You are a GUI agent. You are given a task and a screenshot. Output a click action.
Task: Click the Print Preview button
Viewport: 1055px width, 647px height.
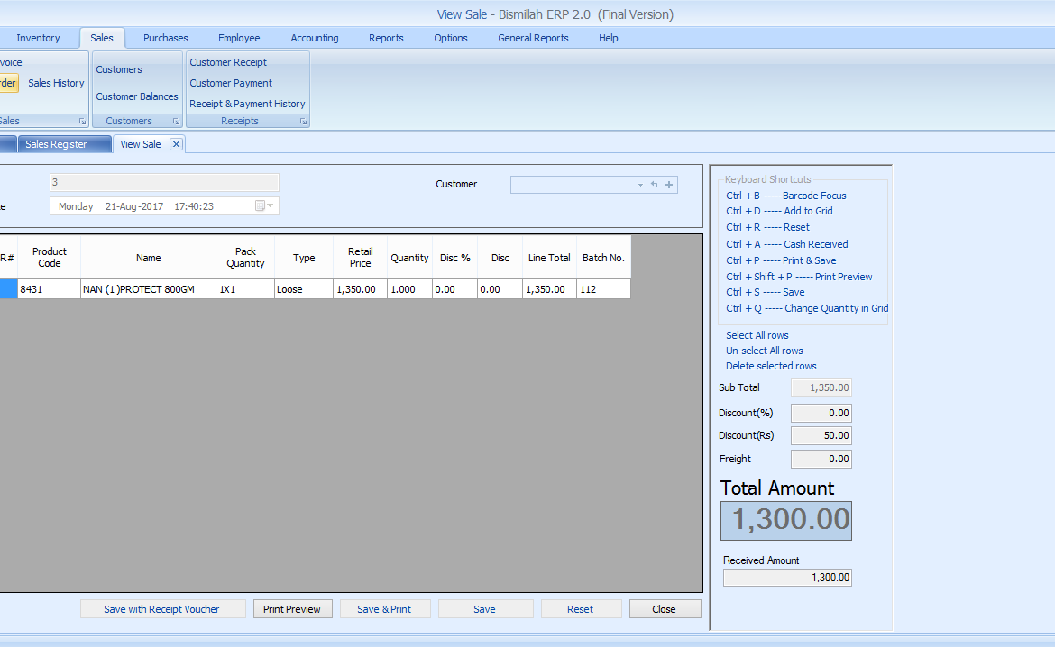[292, 609]
